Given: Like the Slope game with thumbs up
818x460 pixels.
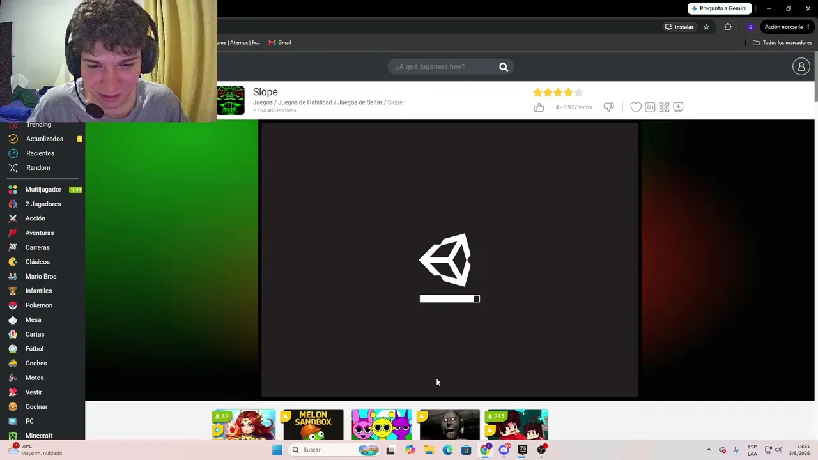Looking at the screenshot, I should [539, 107].
